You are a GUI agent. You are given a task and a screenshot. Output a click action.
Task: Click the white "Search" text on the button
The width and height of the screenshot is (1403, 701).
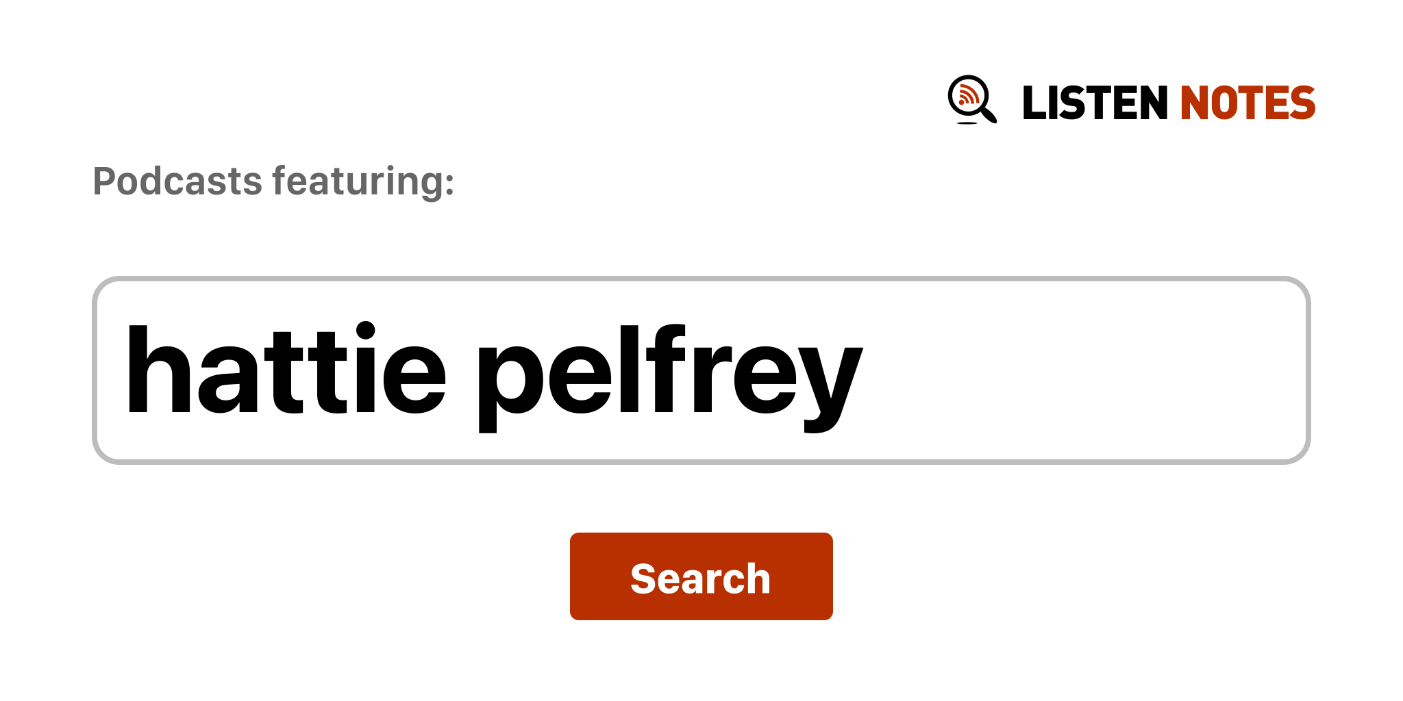(x=700, y=578)
